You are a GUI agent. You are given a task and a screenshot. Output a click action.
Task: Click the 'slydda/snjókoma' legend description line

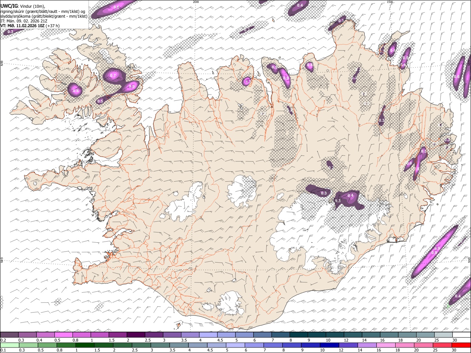click(44, 16)
